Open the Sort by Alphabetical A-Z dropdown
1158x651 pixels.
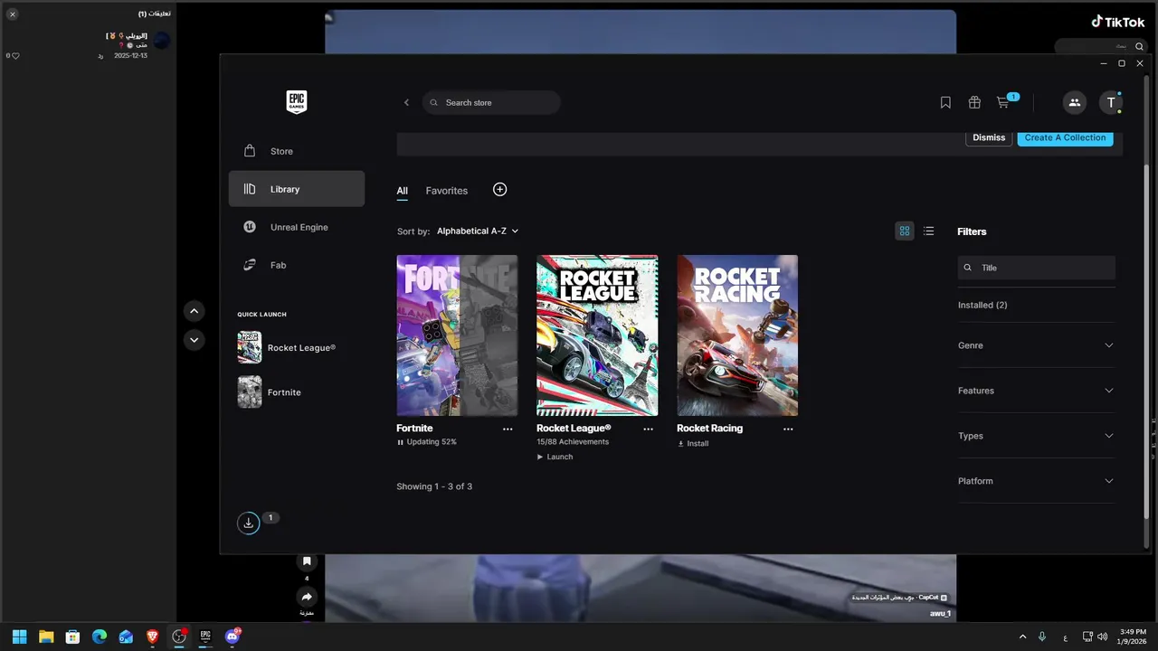(478, 231)
